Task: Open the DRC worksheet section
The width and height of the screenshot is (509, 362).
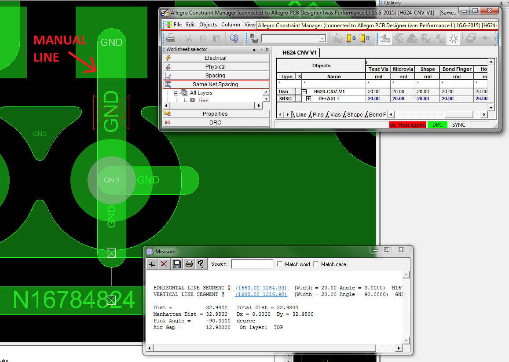Action: [216, 122]
